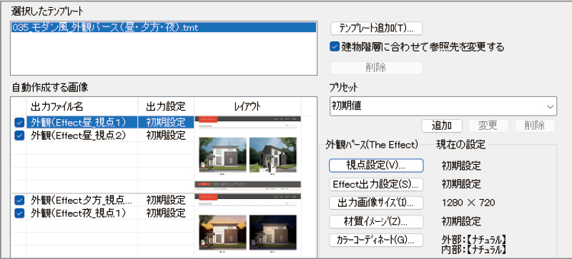Image resolution: width=572 pixels, height=259 pixels.
Task: Select the 外観(Effect夕方_視点... file name
Action: click(82, 200)
